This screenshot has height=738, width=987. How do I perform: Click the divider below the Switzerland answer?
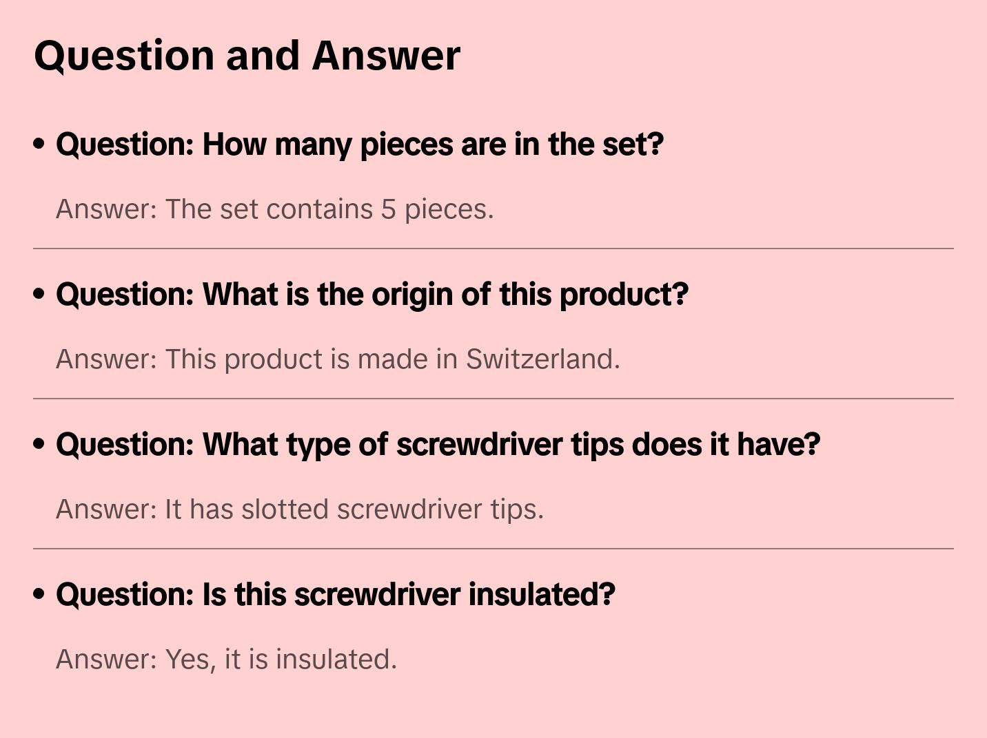pyautogui.click(x=493, y=399)
